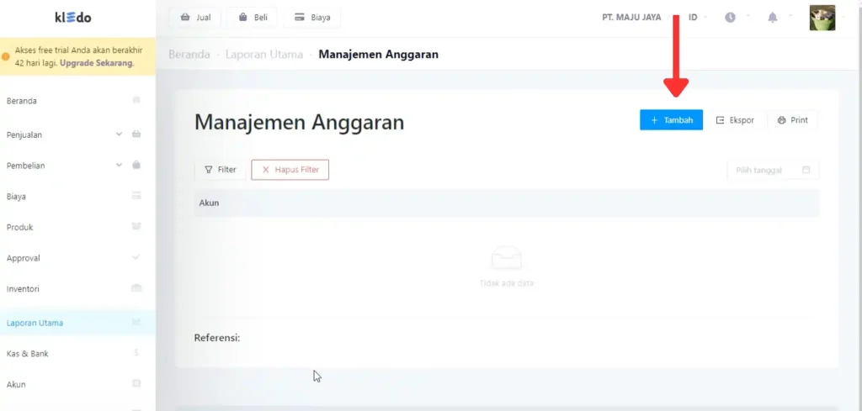The width and height of the screenshot is (862, 411).
Task: Click the Laporan Utama chart icon
Action: [x=136, y=322]
